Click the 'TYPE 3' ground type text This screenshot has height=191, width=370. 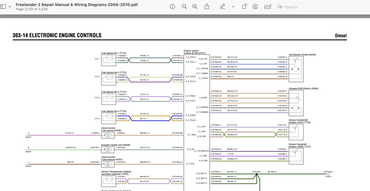tap(328, 176)
